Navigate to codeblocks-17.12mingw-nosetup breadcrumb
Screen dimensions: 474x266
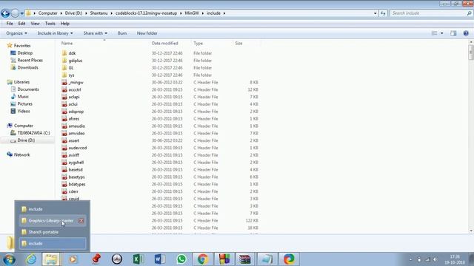pos(146,13)
